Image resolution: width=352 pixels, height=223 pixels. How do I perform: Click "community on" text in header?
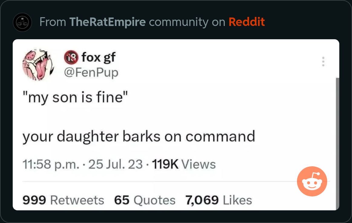(x=187, y=22)
